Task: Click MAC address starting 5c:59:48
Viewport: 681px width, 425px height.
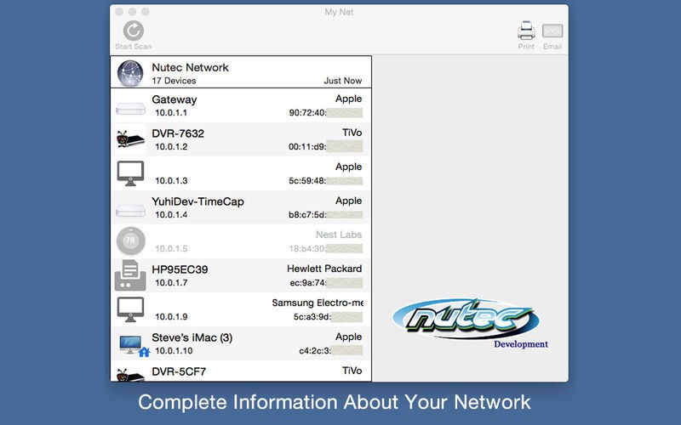Action: tap(325, 181)
